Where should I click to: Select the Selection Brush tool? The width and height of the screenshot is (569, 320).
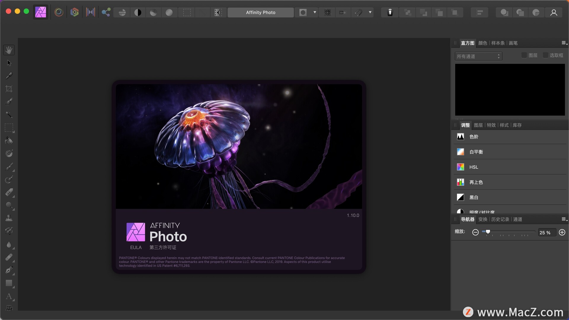9,102
